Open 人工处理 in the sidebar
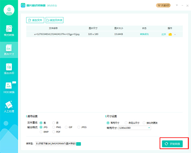191x153 pixels. coord(9,107)
